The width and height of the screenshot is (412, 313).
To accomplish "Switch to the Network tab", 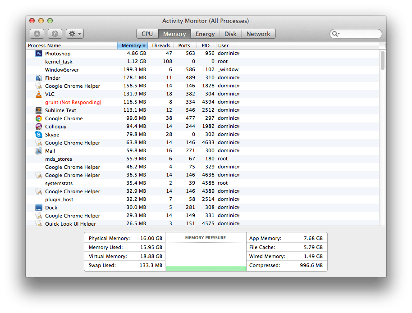I will click(x=258, y=33).
